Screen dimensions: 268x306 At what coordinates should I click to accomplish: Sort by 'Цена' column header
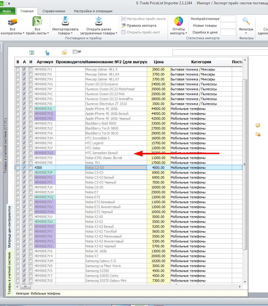(x=158, y=62)
